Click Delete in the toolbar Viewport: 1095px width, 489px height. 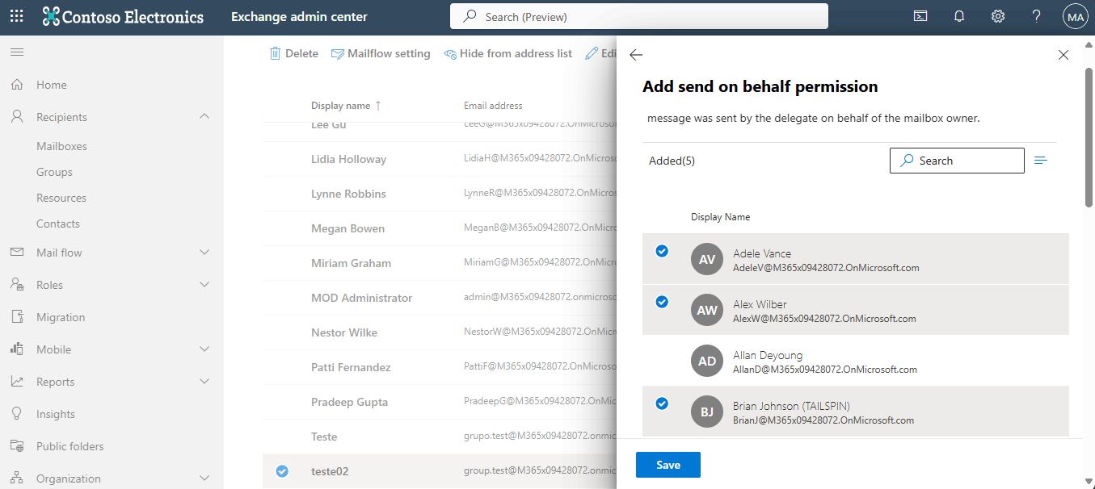pyautogui.click(x=294, y=53)
